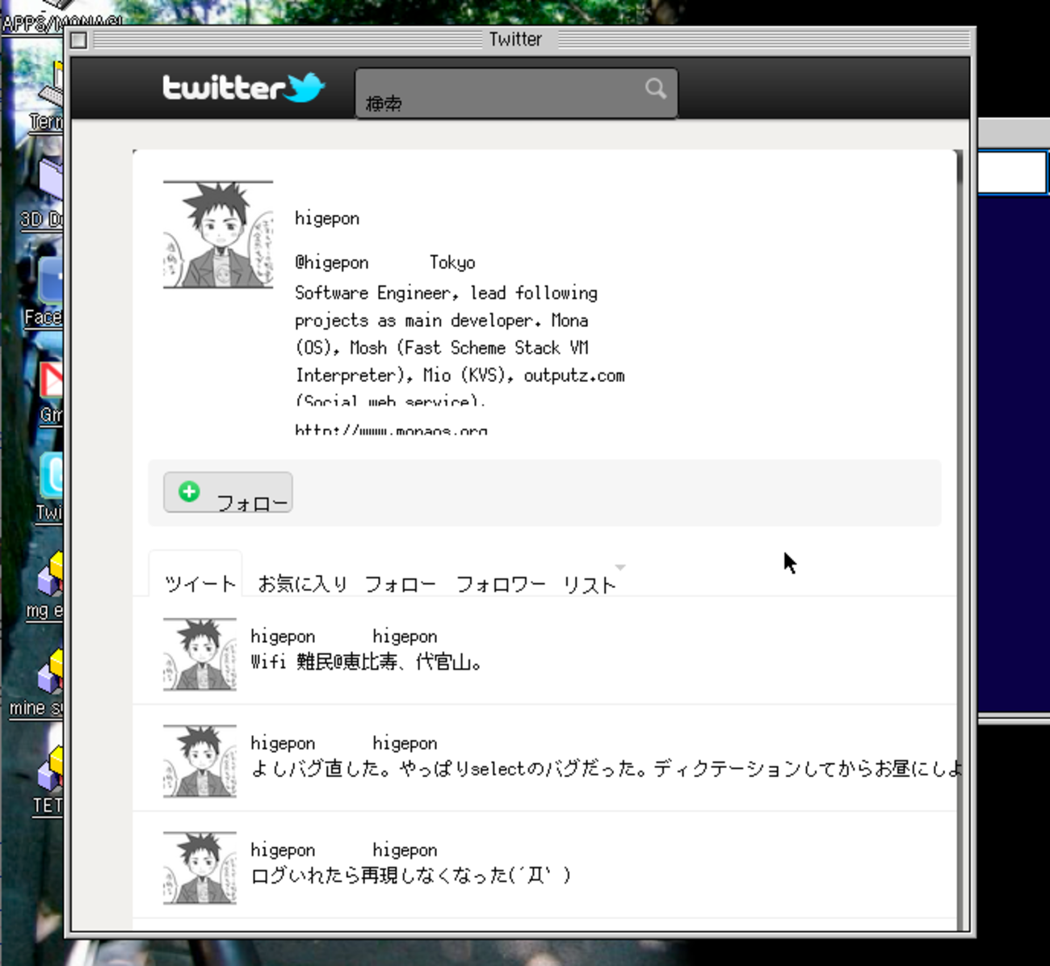Click bio line 'projects as main developer. Mona'
Image resolution: width=1050 pixels, height=966 pixels.
(x=442, y=320)
